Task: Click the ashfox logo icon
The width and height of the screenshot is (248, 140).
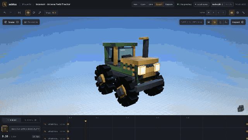Action: point(5,4)
